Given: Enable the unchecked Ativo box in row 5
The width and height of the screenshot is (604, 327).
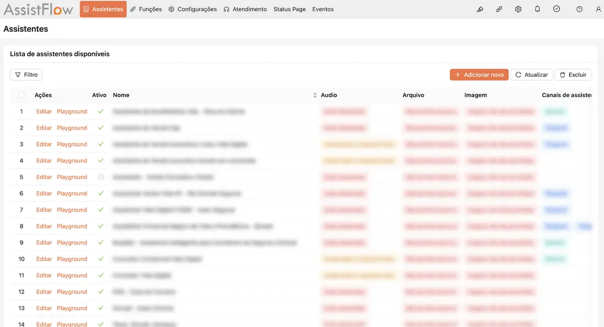Looking at the screenshot, I should tap(101, 177).
